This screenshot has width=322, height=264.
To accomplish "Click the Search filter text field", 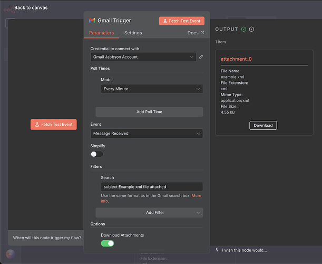I will point(151,187).
